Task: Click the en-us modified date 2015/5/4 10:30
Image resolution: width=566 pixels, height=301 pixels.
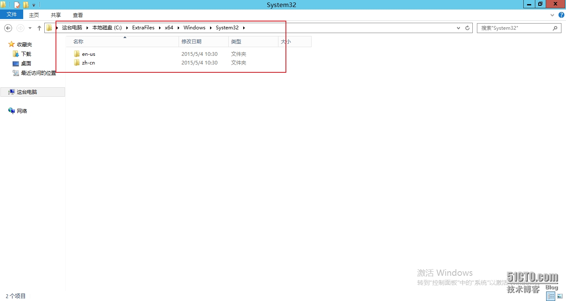Action: point(199,54)
